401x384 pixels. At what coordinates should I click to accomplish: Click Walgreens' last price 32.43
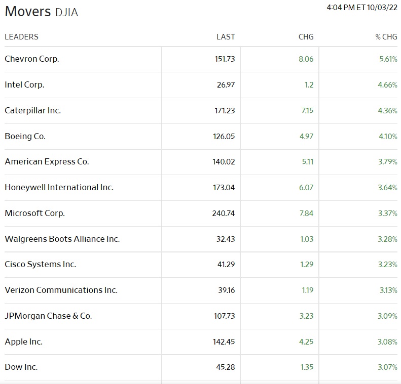point(226,239)
